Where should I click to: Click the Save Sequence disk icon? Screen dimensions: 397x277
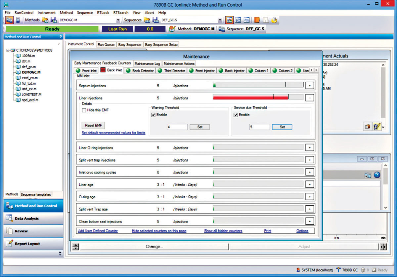tap(155, 20)
